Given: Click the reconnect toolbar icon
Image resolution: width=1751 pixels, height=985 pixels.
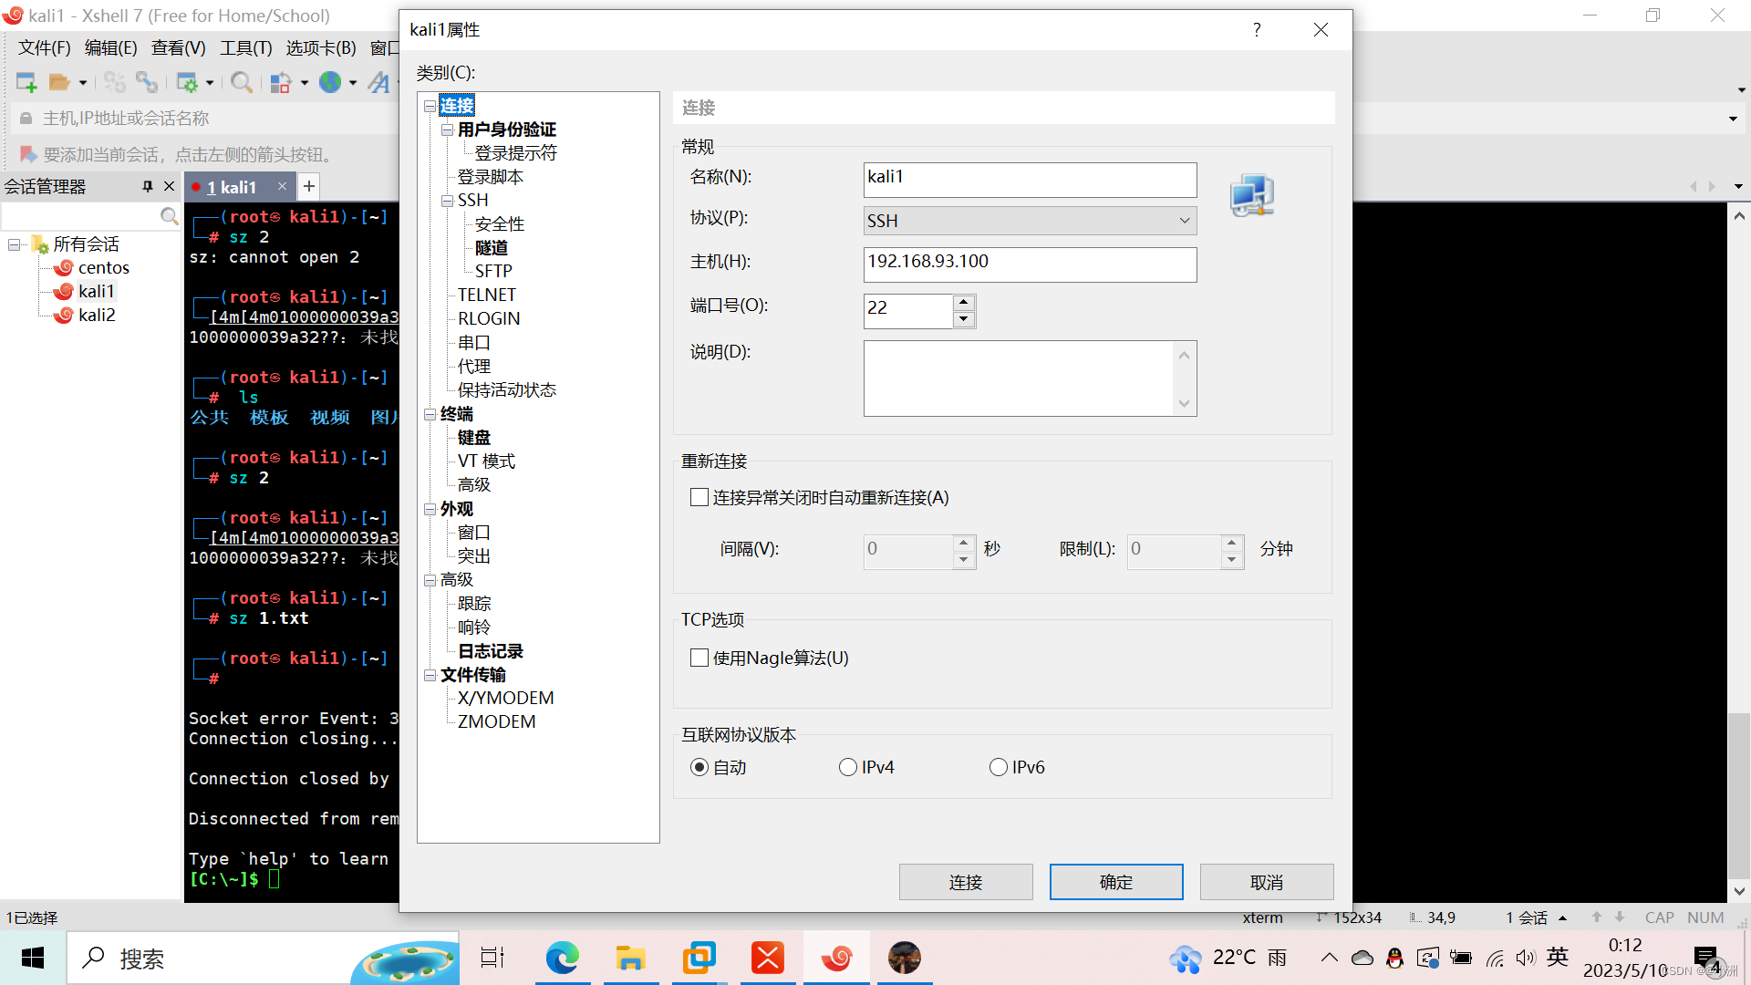Looking at the screenshot, I should click(146, 82).
